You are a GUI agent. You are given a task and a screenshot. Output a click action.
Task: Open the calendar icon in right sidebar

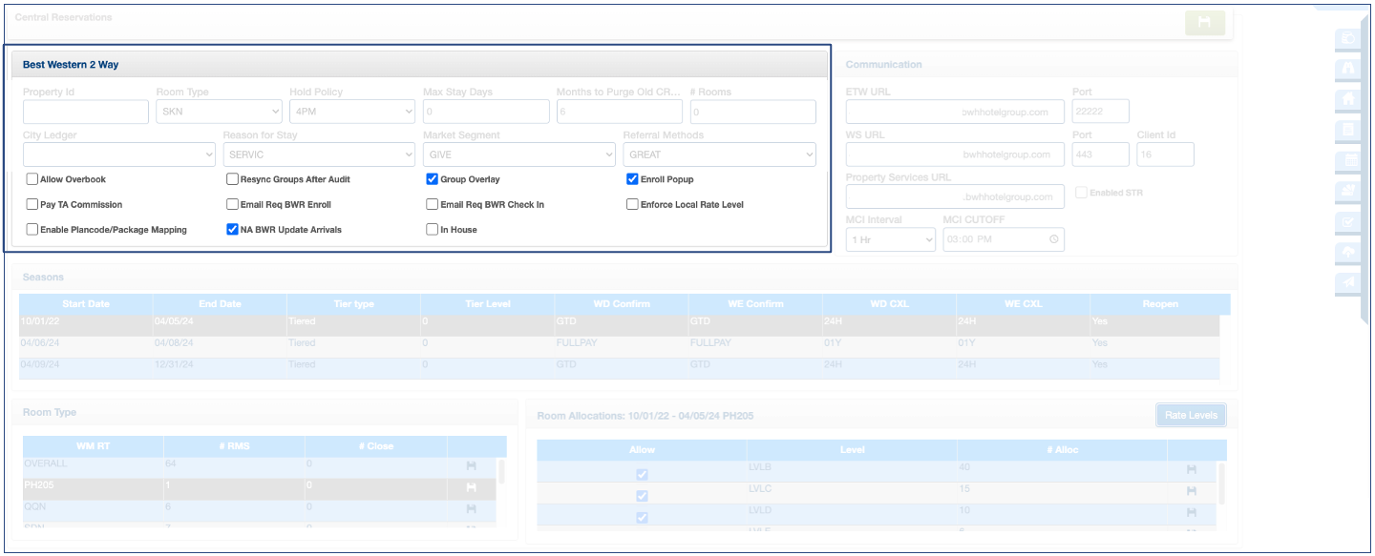point(1349,160)
